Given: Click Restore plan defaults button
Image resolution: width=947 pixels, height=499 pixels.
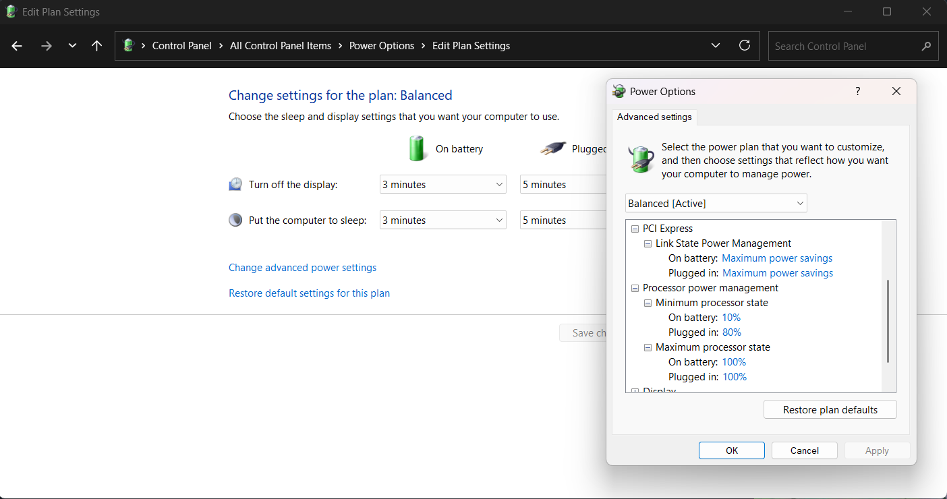Looking at the screenshot, I should coord(830,410).
